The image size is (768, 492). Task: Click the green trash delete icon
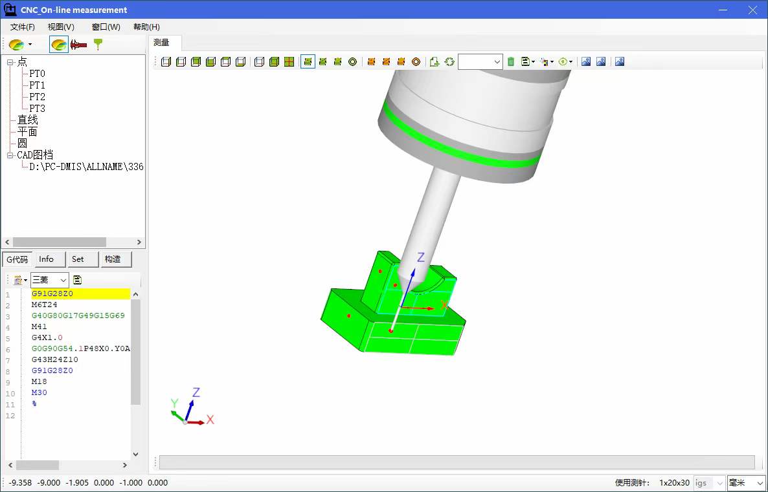click(x=511, y=62)
